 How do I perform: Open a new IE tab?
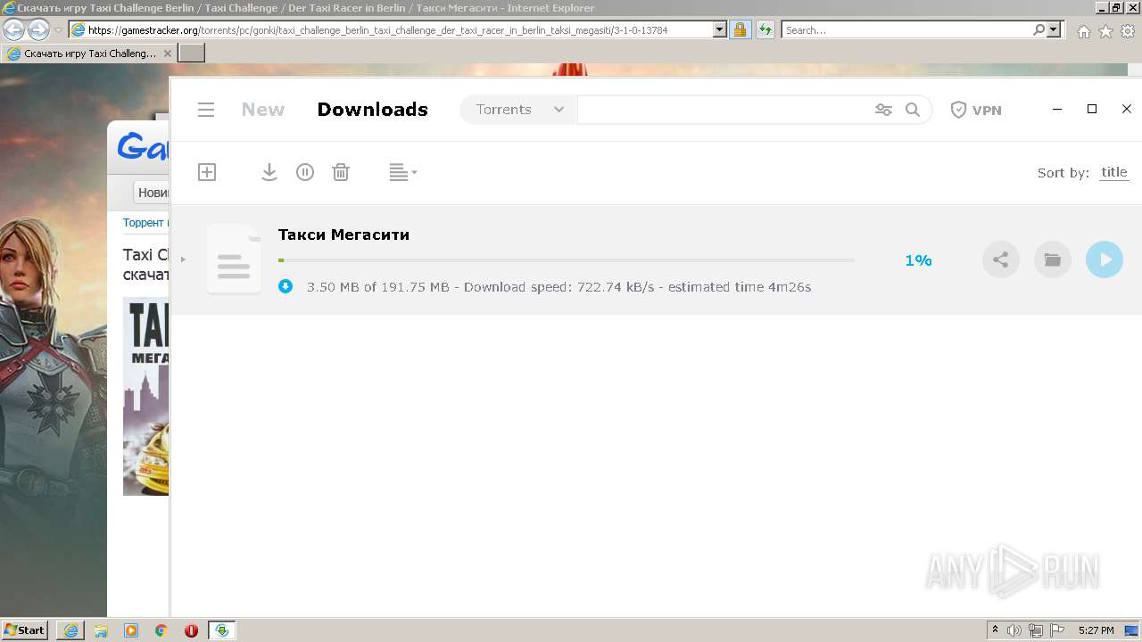point(192,53)
